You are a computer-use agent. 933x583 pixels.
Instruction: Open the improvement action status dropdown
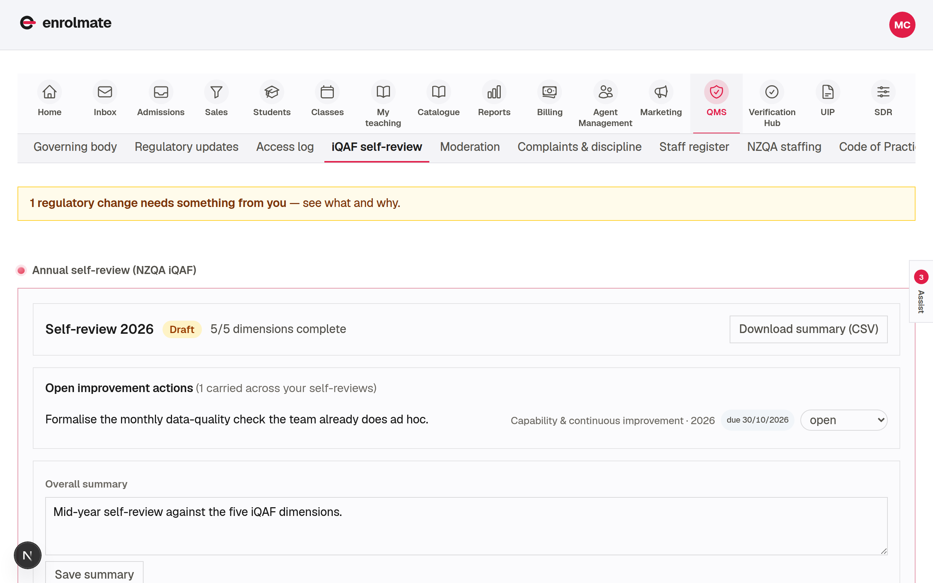[844, 420]
